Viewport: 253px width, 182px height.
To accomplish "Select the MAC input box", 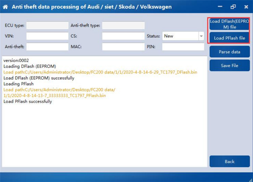I will click(x=123, y=47).
